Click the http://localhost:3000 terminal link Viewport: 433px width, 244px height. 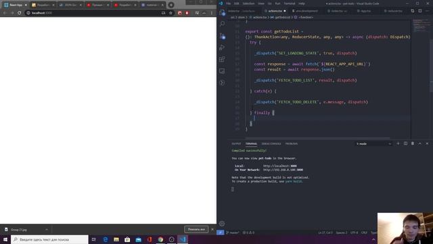tap(279, 166)
